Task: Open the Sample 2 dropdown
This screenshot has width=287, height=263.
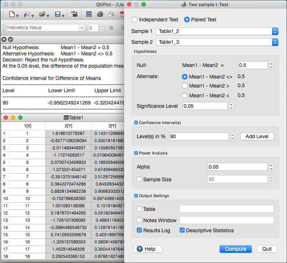Action: (x=217, y=42)
